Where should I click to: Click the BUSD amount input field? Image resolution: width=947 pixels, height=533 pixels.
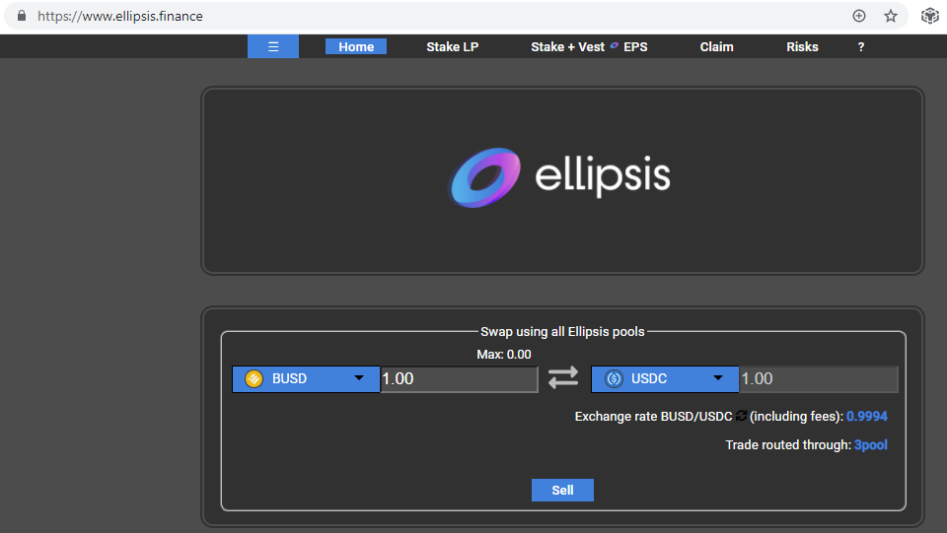point(459,378)
